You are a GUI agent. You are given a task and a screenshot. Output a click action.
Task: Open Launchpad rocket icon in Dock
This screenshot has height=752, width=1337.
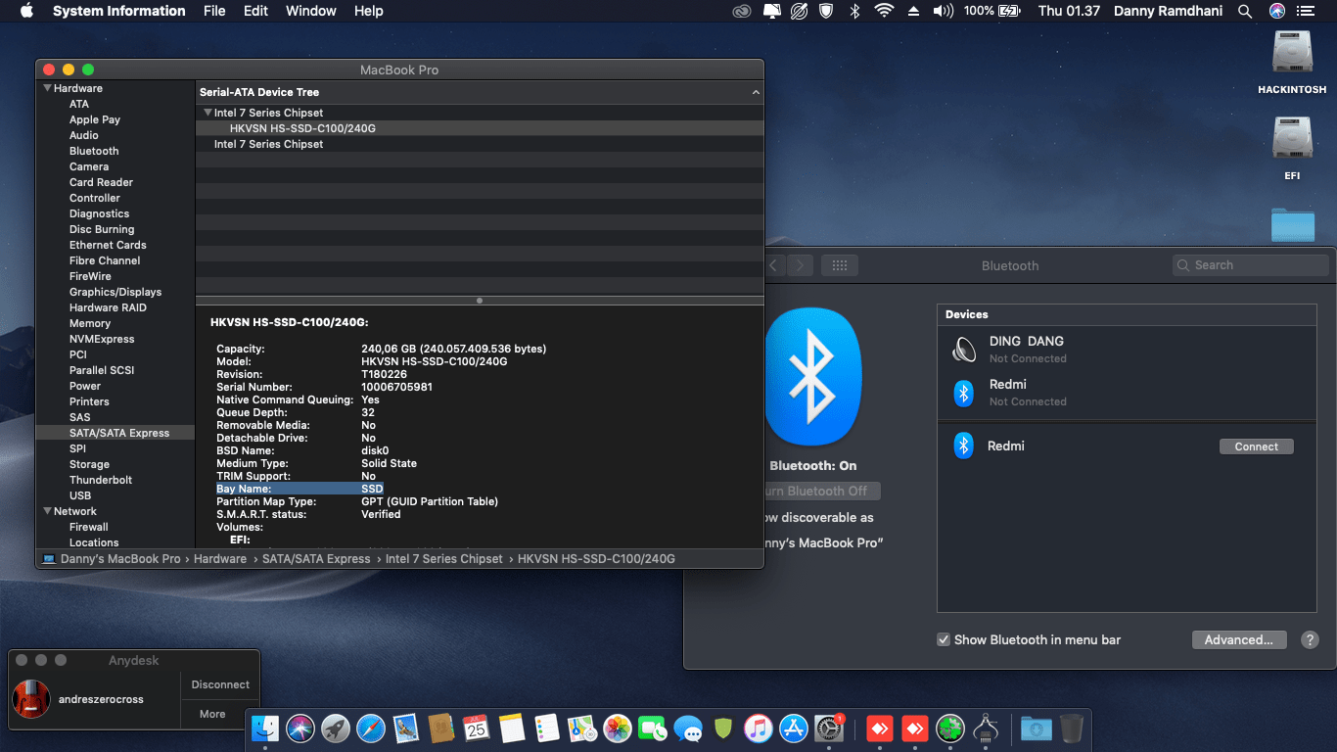[336, 728]
